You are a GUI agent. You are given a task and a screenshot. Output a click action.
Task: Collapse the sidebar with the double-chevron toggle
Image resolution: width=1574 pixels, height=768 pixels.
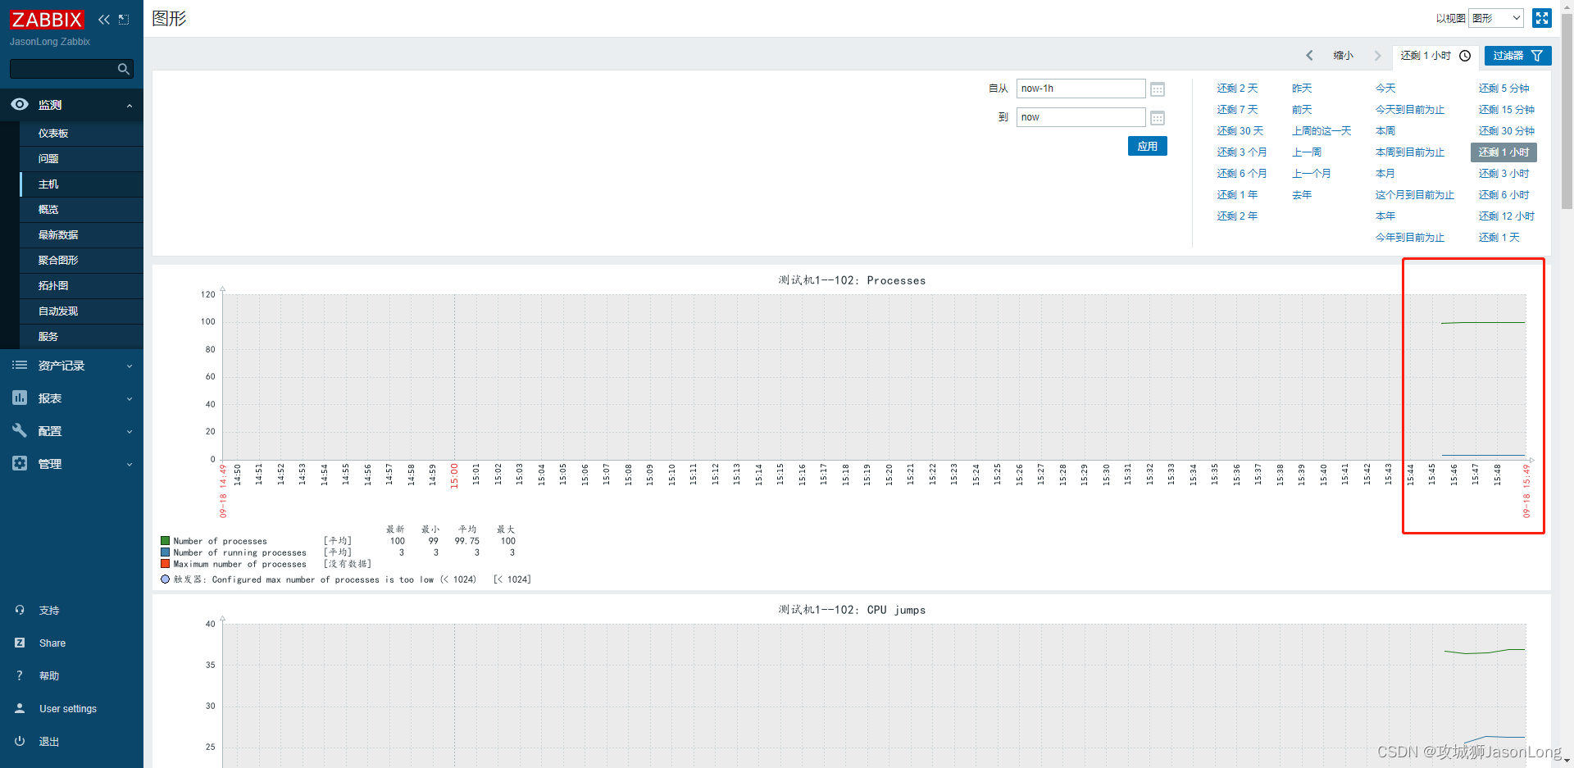[x=103, y=18]
